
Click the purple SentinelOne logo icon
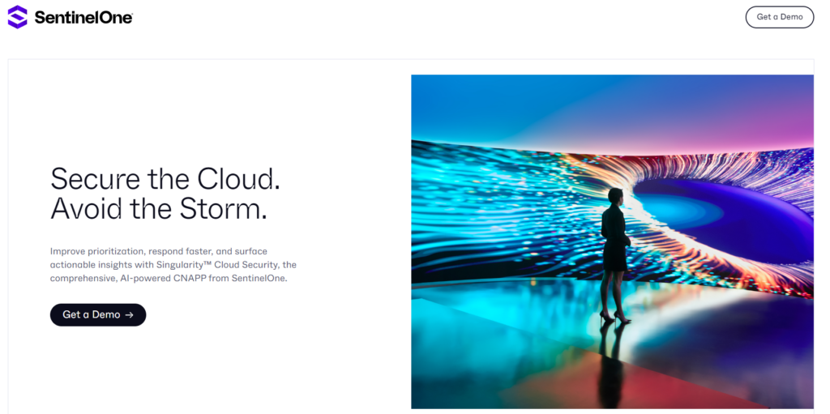[17, 17]
